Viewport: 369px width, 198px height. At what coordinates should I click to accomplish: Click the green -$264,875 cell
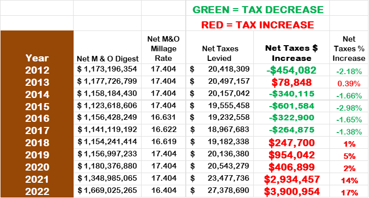(x=291, y=130)
